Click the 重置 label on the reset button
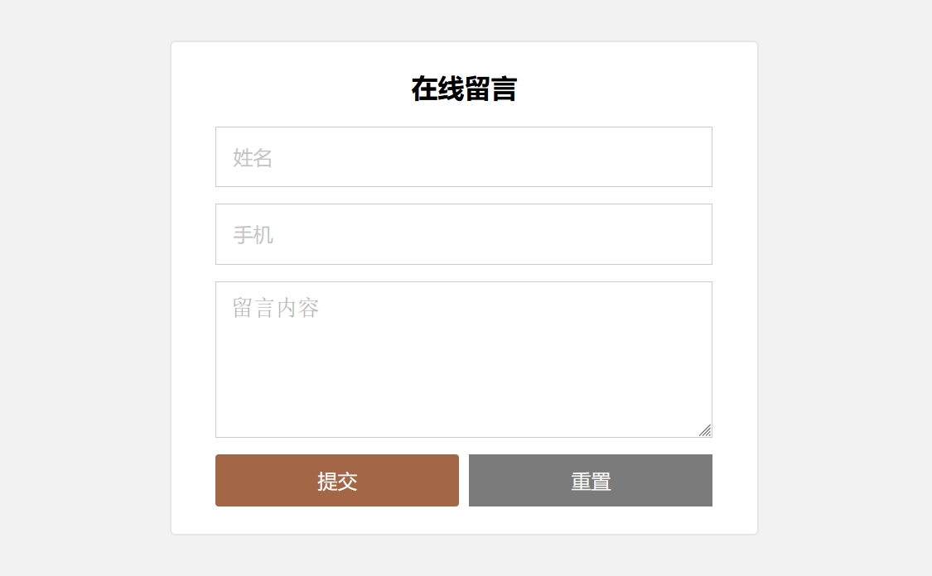Screen dimensions: 932x576 (591, 482)
